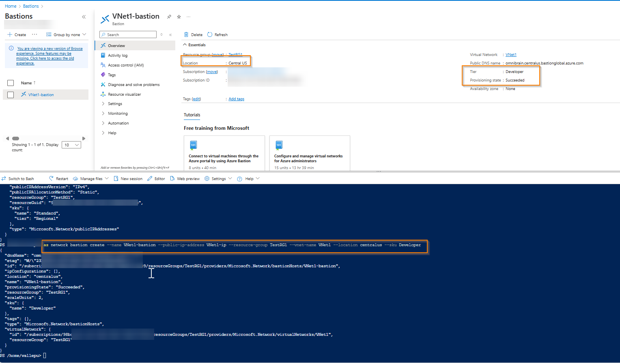Viewport: 620px width, 363px height.
Task: Click the Subscription move link
Action: (212, 72)
